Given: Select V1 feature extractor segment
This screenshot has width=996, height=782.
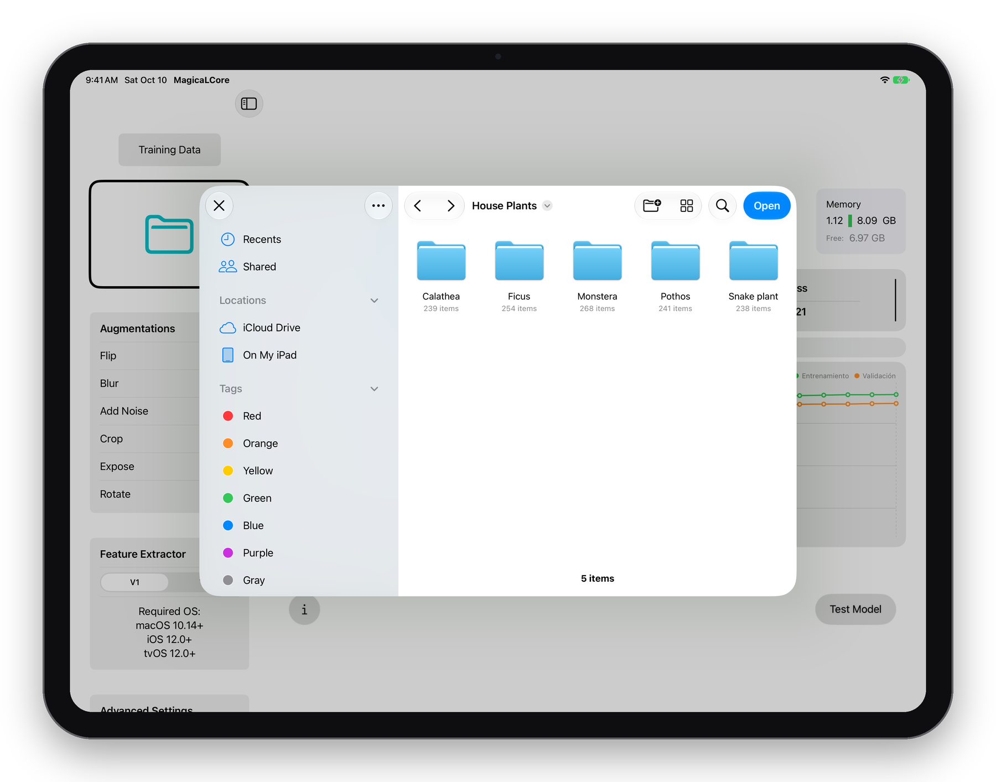Looking at the screenshot, I should click(x=134, y=582).
